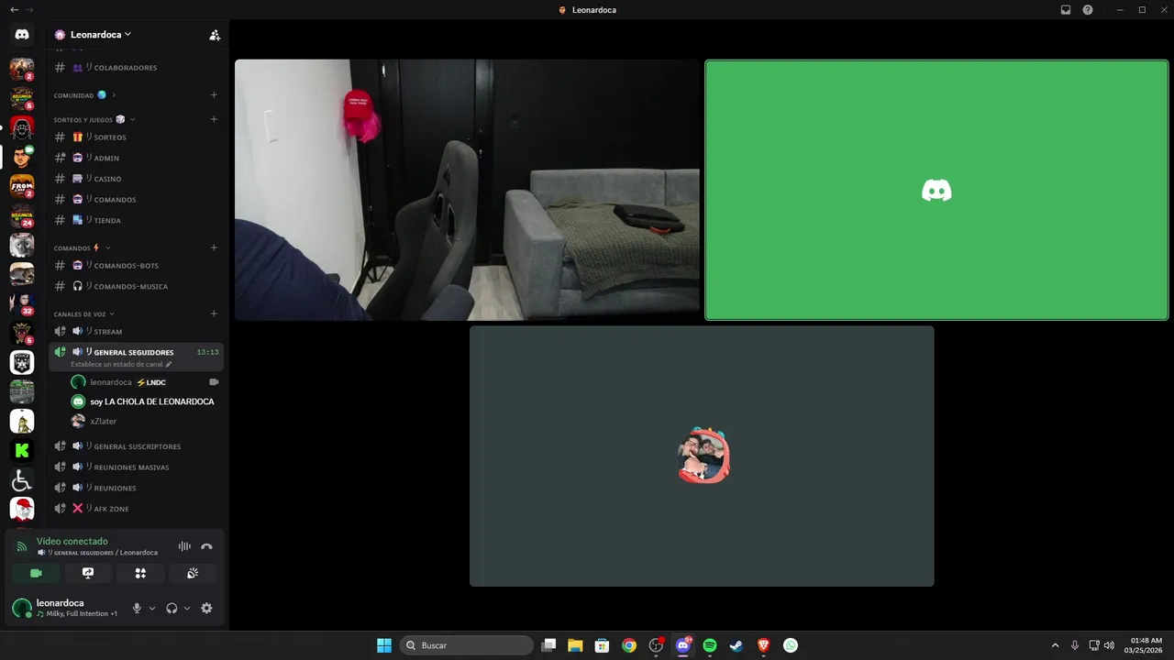This screenshot has height=660, width=1174.
Task: Focus the grey participant tile with avatar
Action: 702,456
